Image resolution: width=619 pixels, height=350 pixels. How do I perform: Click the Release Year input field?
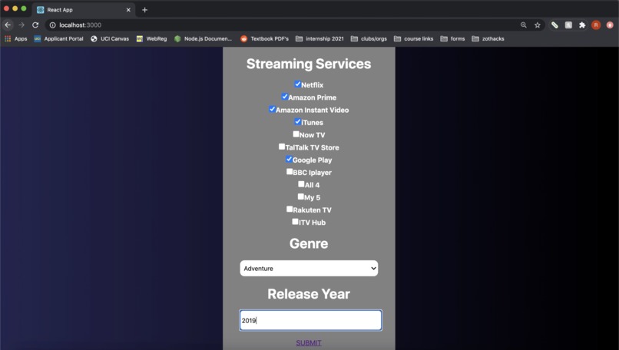pyautogui.click(x=310, y=320)
